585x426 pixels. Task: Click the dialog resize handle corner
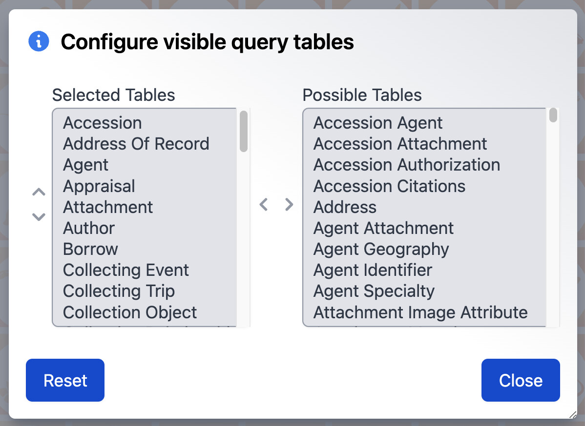(x=572, y=414)
